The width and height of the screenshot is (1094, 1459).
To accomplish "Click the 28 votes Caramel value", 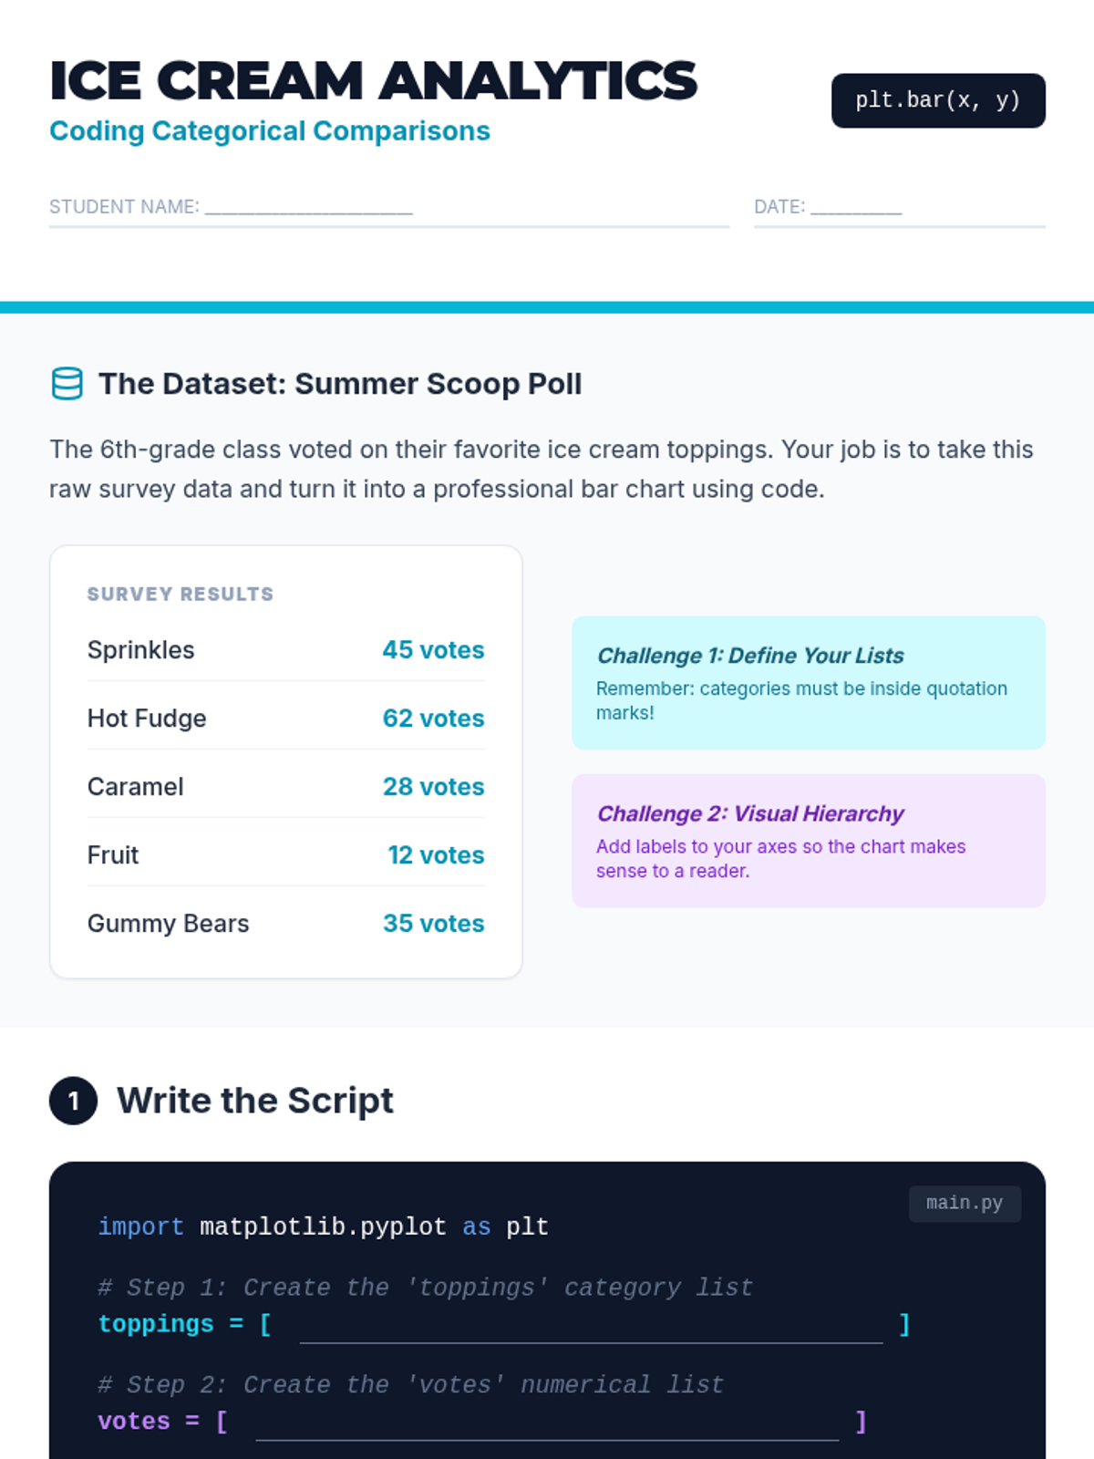I will tap(433, 787).
